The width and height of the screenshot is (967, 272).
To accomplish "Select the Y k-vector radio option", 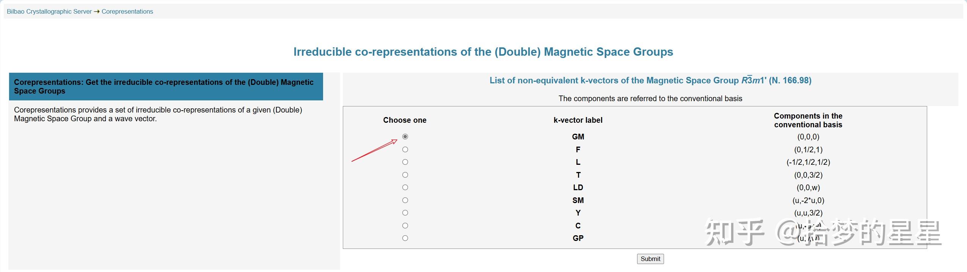I will tap(405, 213).
